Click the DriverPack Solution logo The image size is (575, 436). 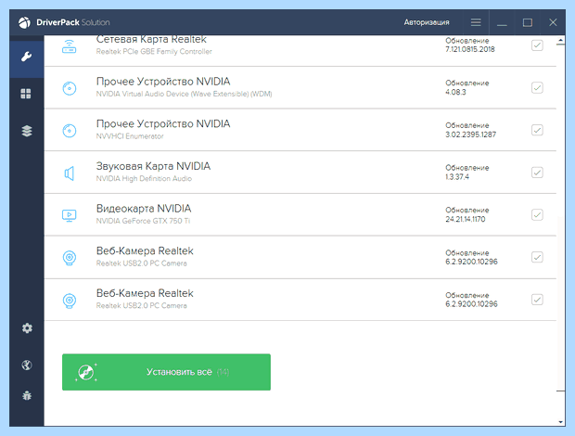coord(64,22)
